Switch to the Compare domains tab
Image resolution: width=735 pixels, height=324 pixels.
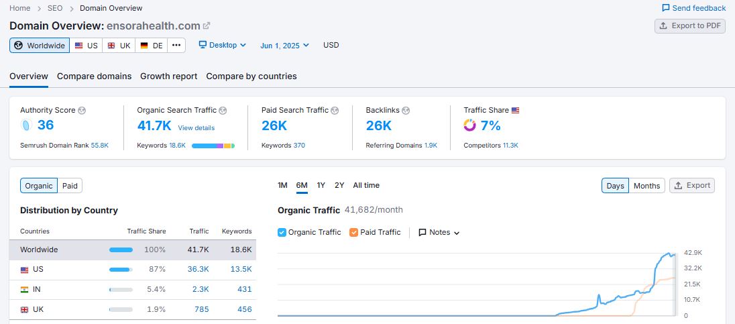(x=94, y=76)
